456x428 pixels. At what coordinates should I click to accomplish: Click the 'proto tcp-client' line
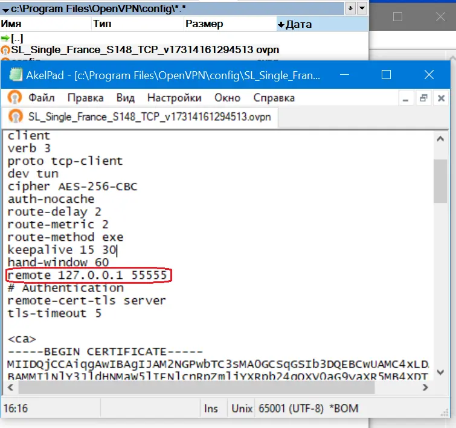[x=65, y=161]
